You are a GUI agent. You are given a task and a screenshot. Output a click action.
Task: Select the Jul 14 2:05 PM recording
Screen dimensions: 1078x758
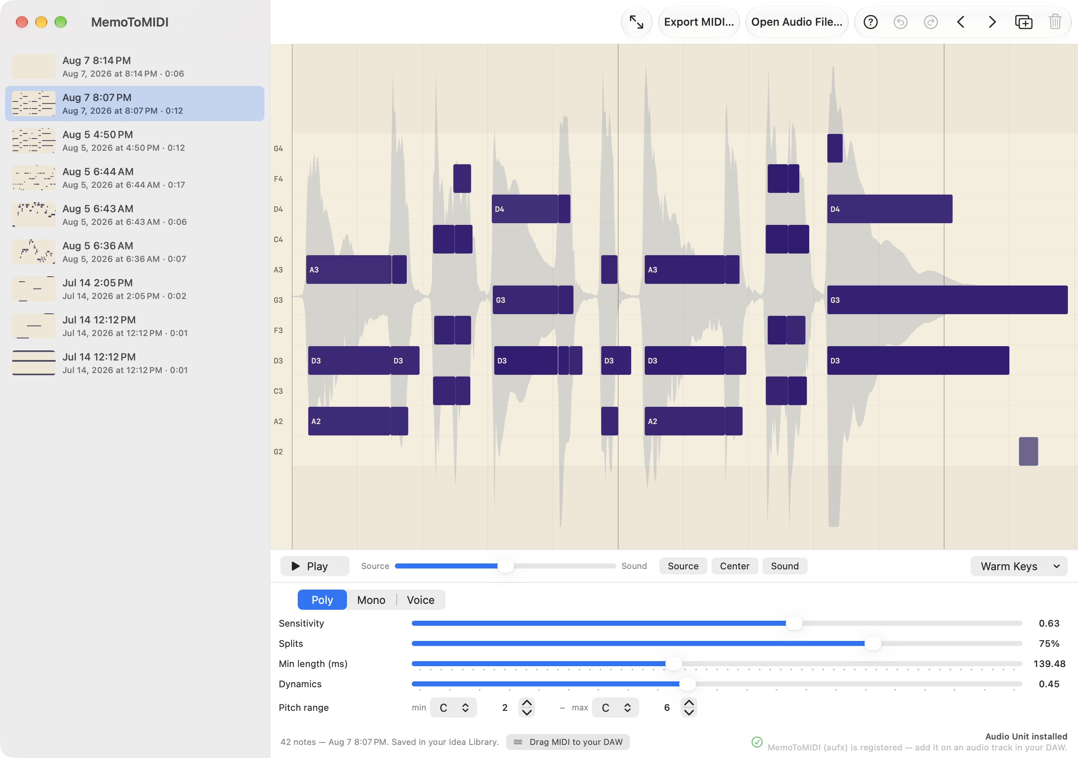point(135,289)
